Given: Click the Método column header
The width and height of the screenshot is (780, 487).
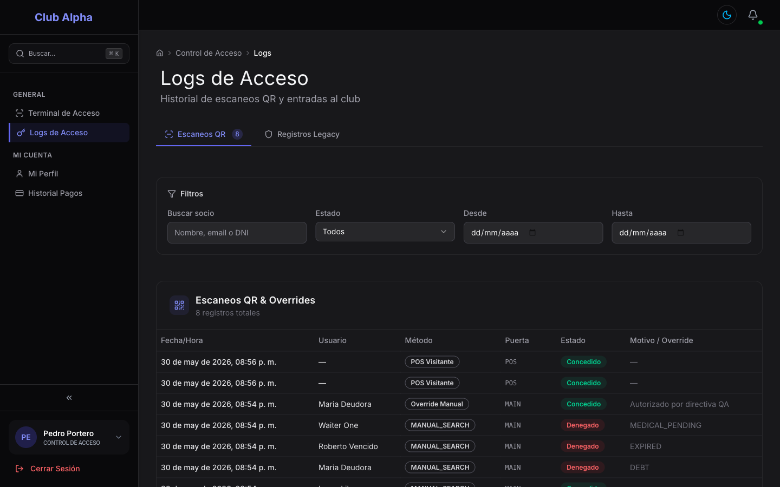Looking at the screenshot, I should (419, 340).
